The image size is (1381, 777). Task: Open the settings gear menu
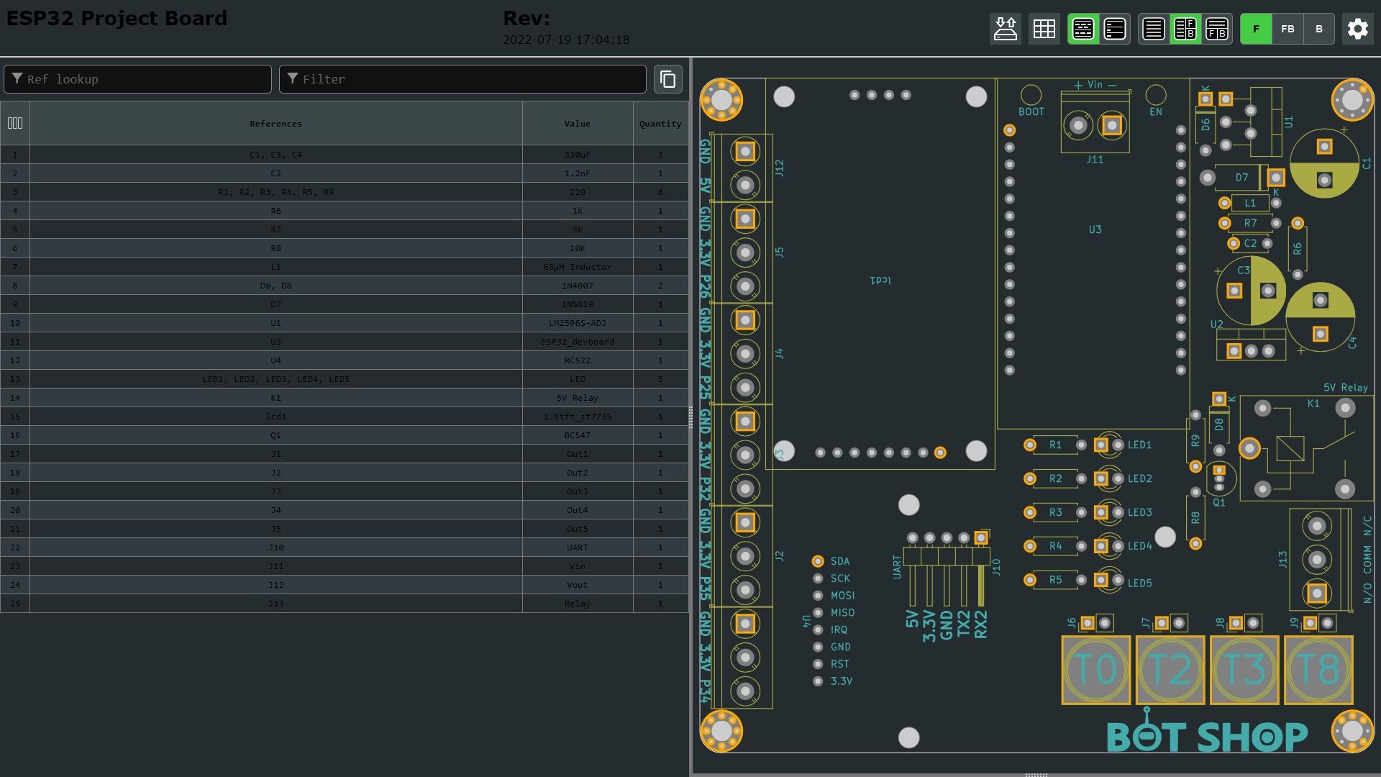1357,29
